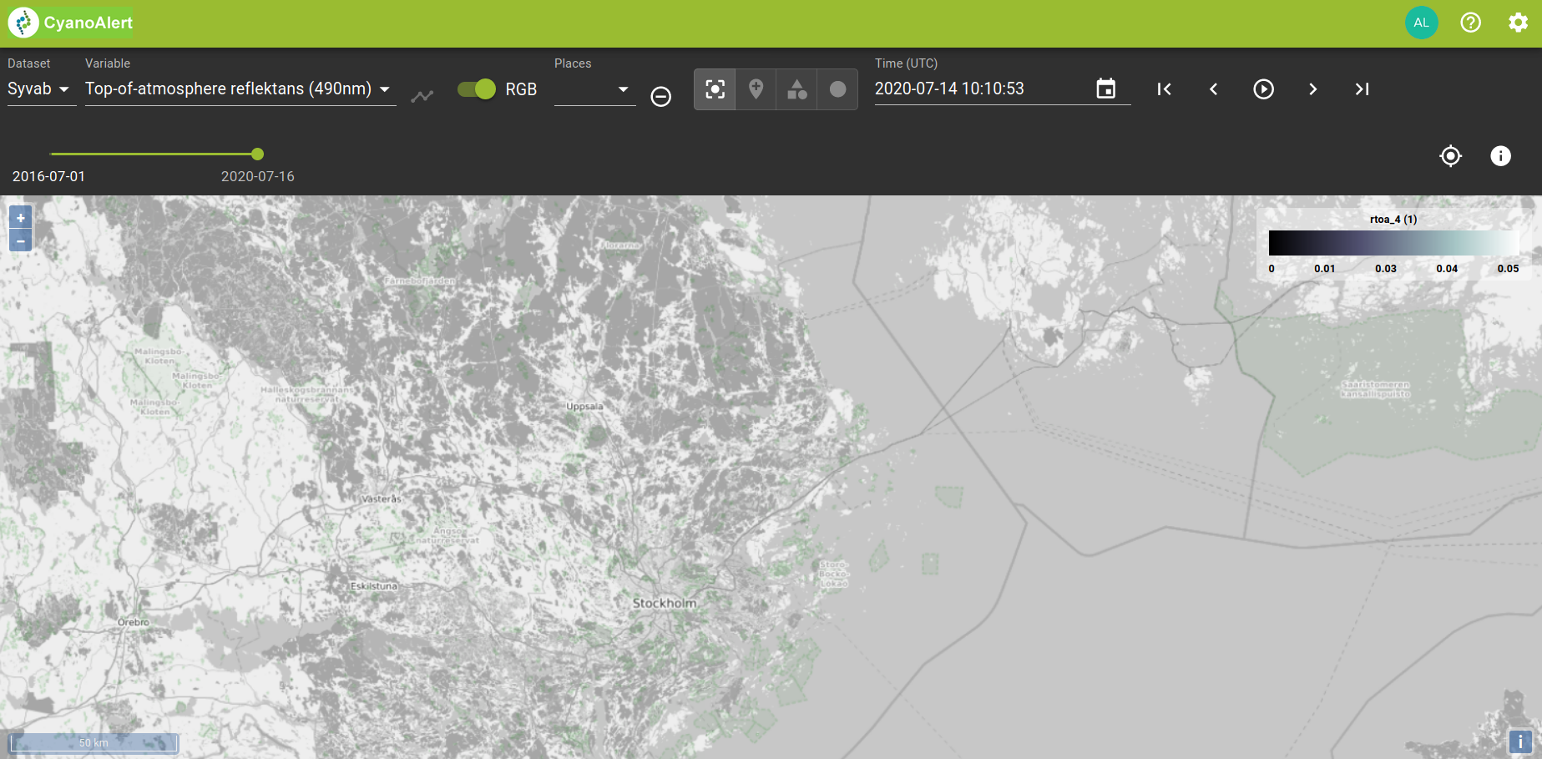The width and height of the screenshot is (1542, 759).
Task: Open the AL user account menu
Action: point(1422,23)
